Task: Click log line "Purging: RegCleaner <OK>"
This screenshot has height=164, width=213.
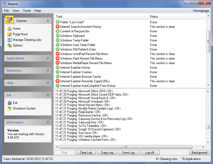Action: click(78, 112)
